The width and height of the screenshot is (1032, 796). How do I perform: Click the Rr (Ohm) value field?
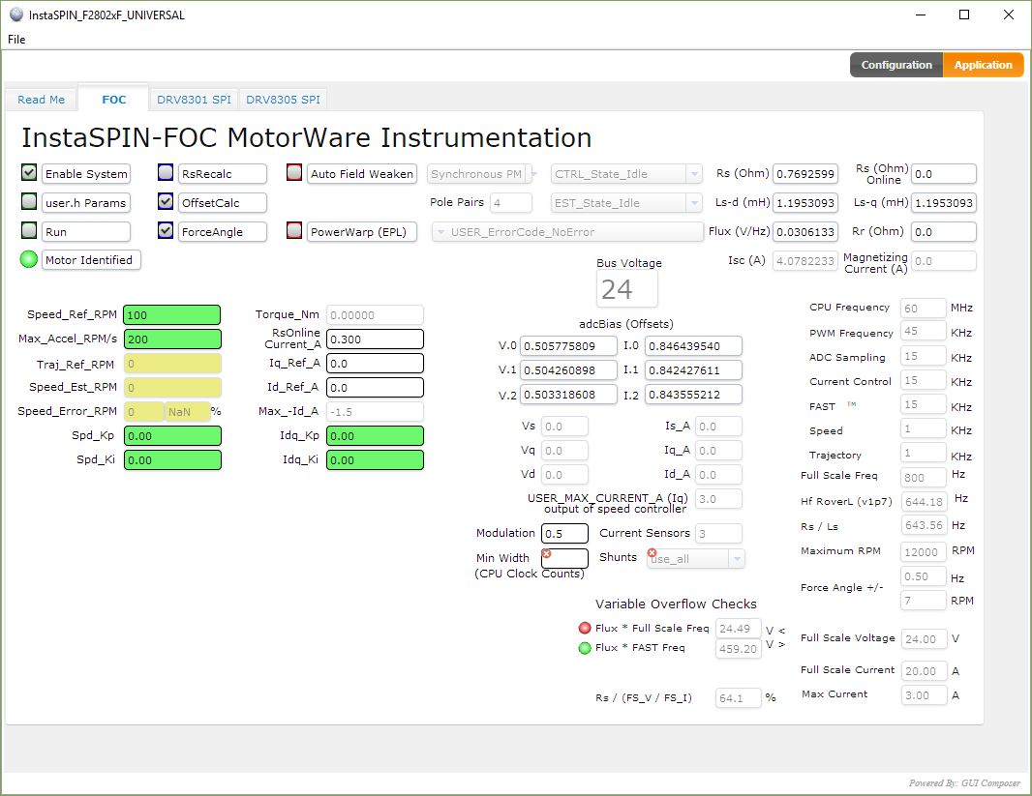(944, 232)
